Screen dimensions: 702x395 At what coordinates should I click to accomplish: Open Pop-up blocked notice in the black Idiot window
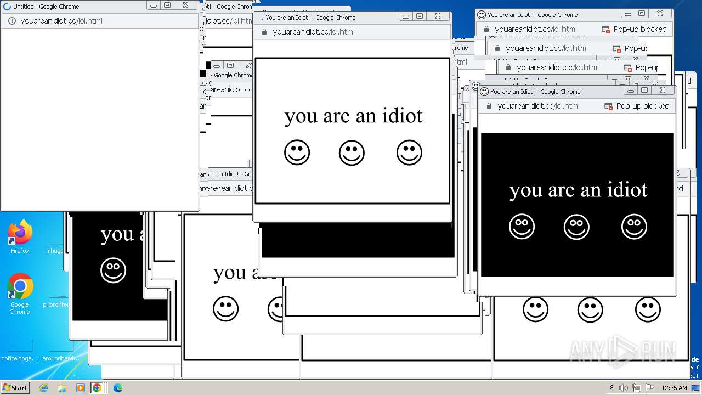click(x=637, y=106)
